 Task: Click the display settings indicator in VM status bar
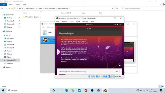[104, 76]
